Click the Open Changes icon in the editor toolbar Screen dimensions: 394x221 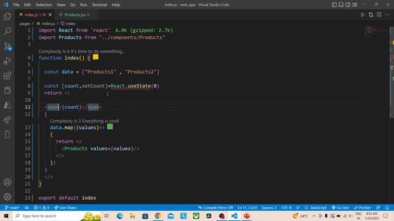[371, 15]
